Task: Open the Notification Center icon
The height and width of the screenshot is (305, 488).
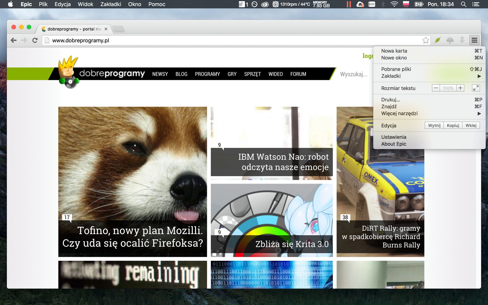Action: tap(476, 4)
